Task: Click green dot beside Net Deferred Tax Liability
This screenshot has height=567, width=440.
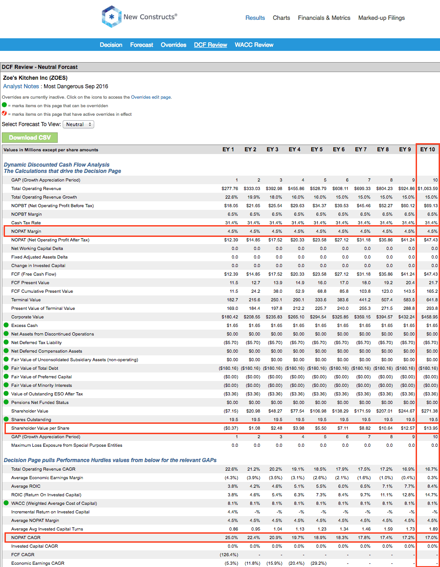Action: tap(6, 342)
